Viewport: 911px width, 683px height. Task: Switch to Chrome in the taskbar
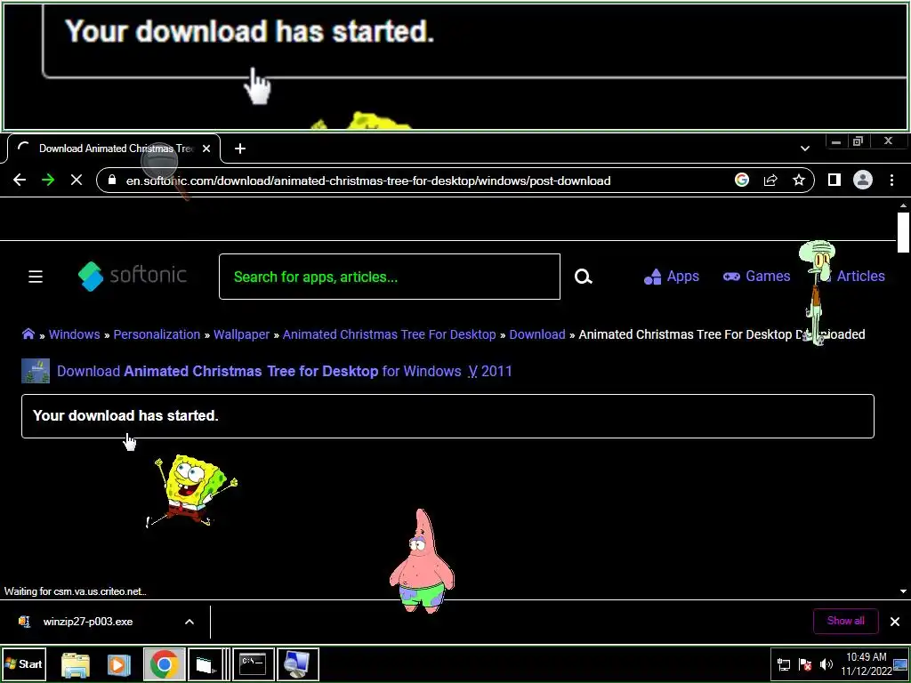(x=164, y=664)
